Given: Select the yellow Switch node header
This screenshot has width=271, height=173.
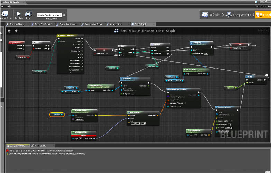Looking at the screenshot, I should click(70, 36).
